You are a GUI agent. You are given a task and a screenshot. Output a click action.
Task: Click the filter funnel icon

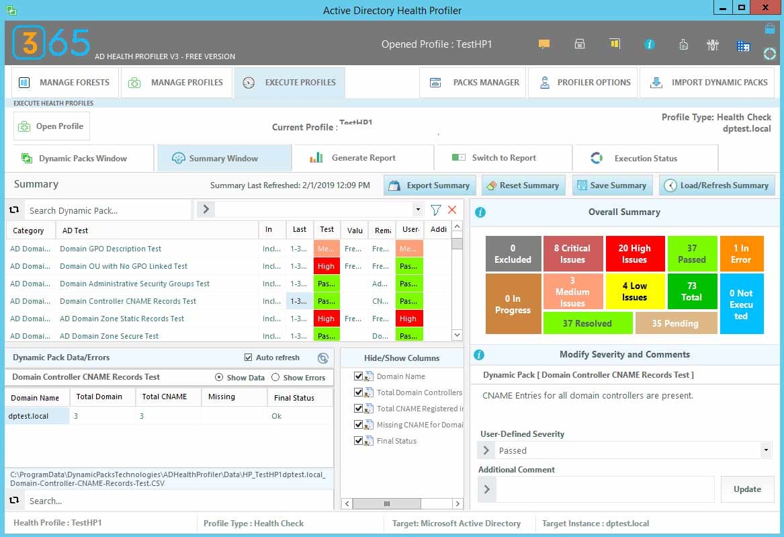pyautogui.click(x=435, y=210)
